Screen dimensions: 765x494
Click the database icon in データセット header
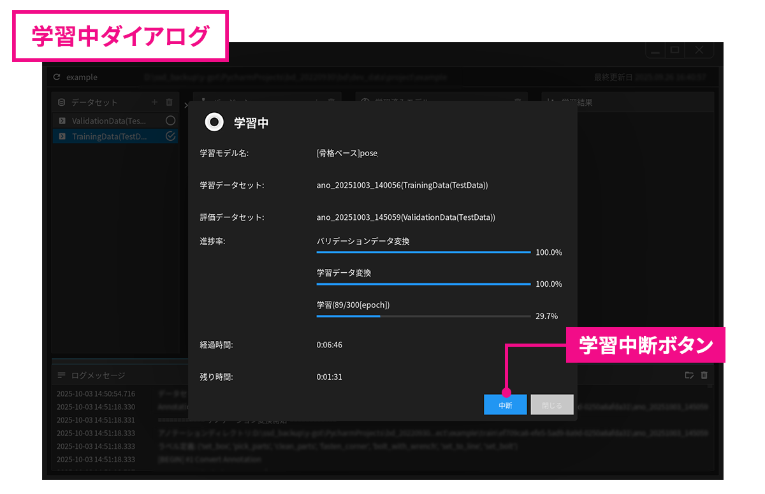click(x=62, y=102)
